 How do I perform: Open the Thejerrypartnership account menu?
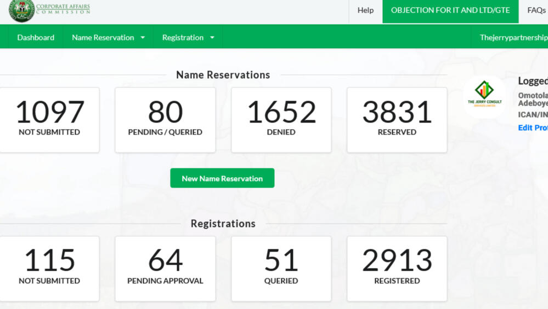coord(513,38)
